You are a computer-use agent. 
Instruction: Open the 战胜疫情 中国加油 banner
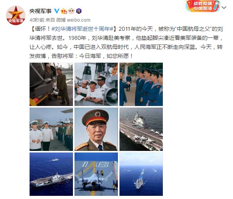pyautogui.click(x=203, y=6)
